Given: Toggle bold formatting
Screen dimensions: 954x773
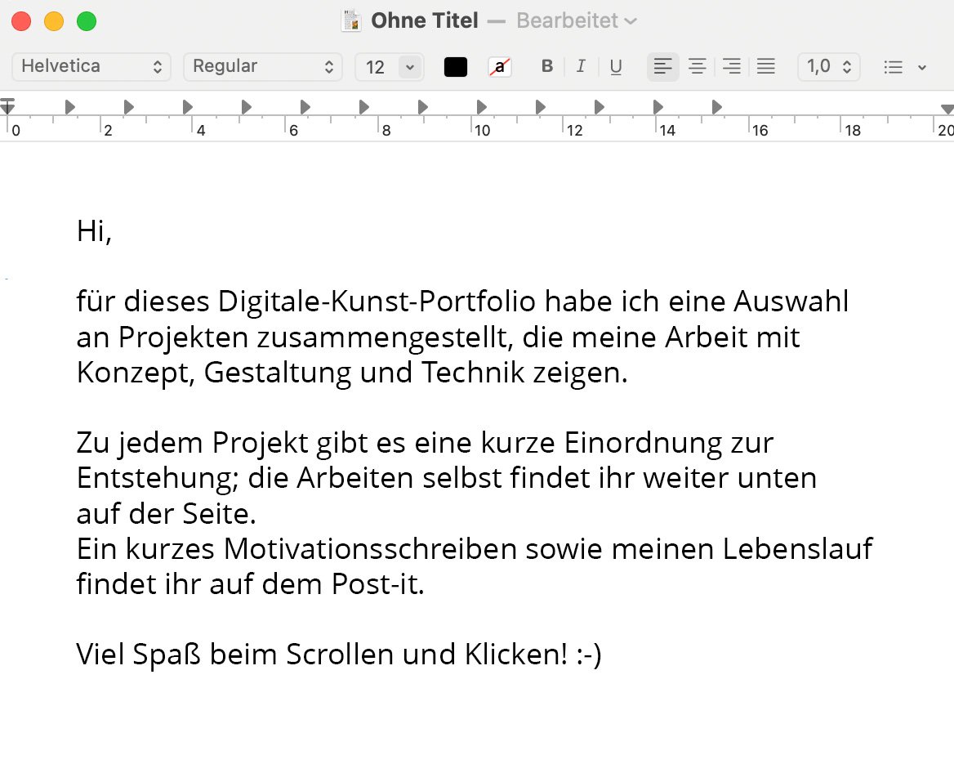Looking at the screenshot, I should (x=547, y=67).
